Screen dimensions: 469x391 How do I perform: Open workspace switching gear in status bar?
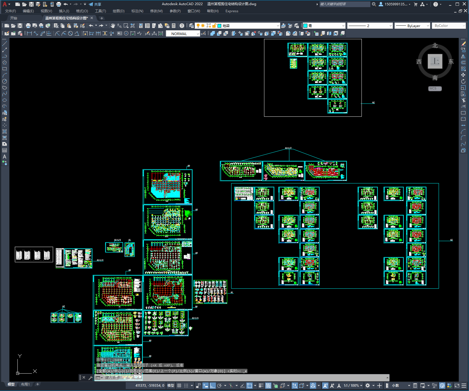(368, 386)
